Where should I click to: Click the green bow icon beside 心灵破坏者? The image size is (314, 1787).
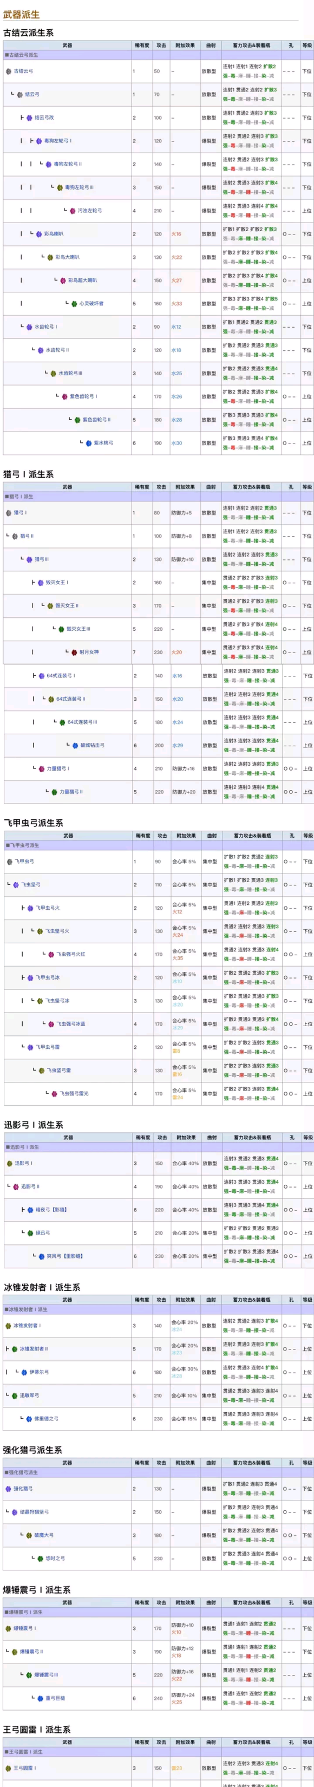[74, 304]
